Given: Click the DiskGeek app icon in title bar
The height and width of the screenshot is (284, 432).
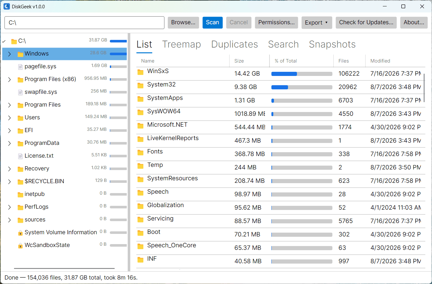Looking at the screenshot, I should coord(7,6).
